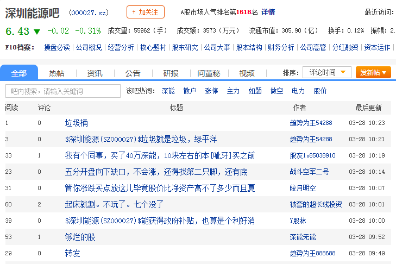Open the 公司概况 link
The width and height of the screenshot is (396, 264).
(89, 47)
